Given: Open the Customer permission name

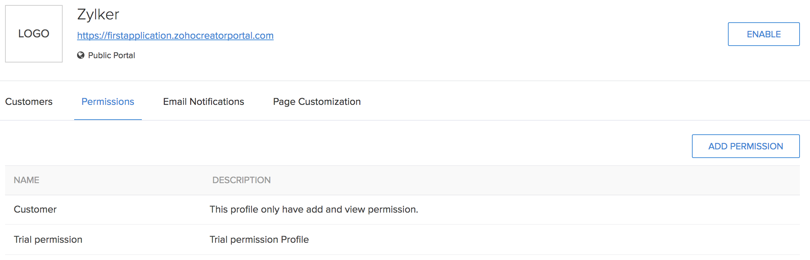Looking at the screenshot, I should (35, 209).
